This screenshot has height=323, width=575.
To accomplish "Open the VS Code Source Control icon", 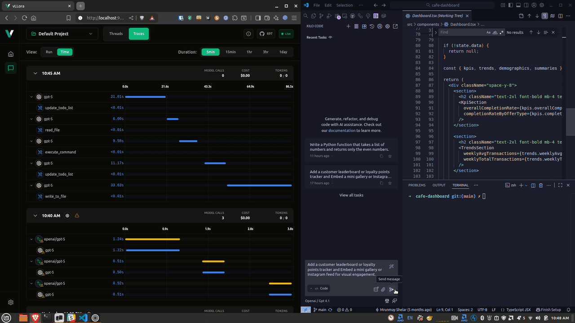I will pos(321,15).
